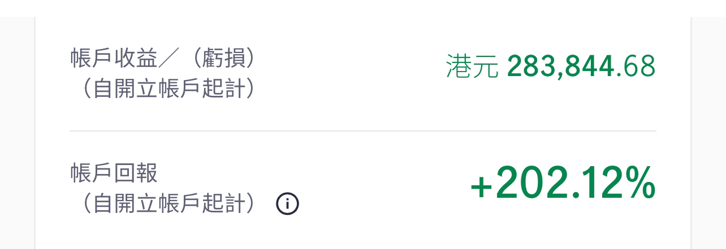Click the grey margin left of the card
This screenshot has width=726, height=249.
coord(18,133)
